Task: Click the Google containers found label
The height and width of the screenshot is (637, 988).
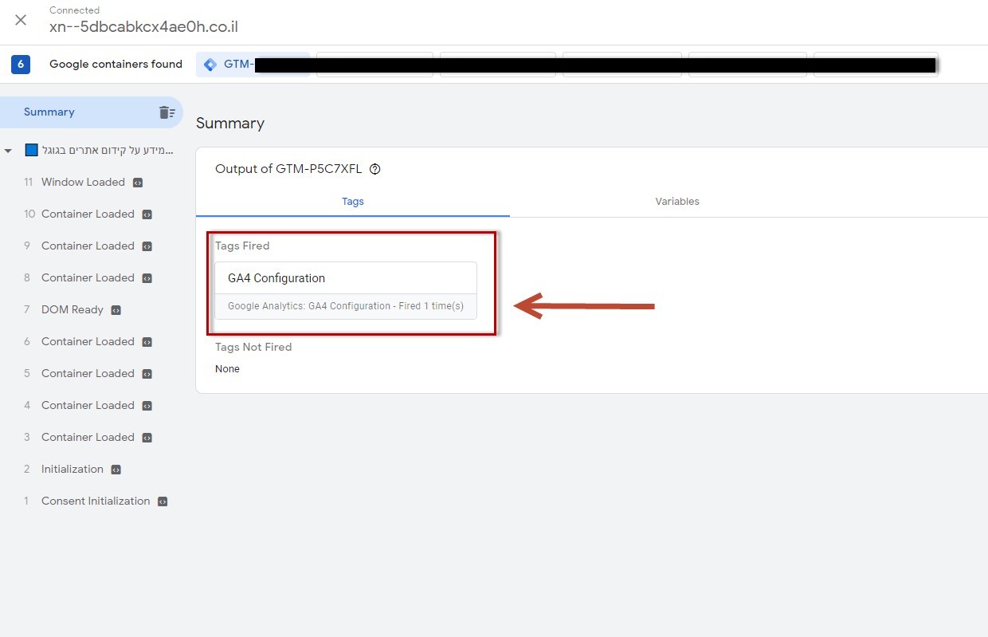Action: tap(116, 65)
